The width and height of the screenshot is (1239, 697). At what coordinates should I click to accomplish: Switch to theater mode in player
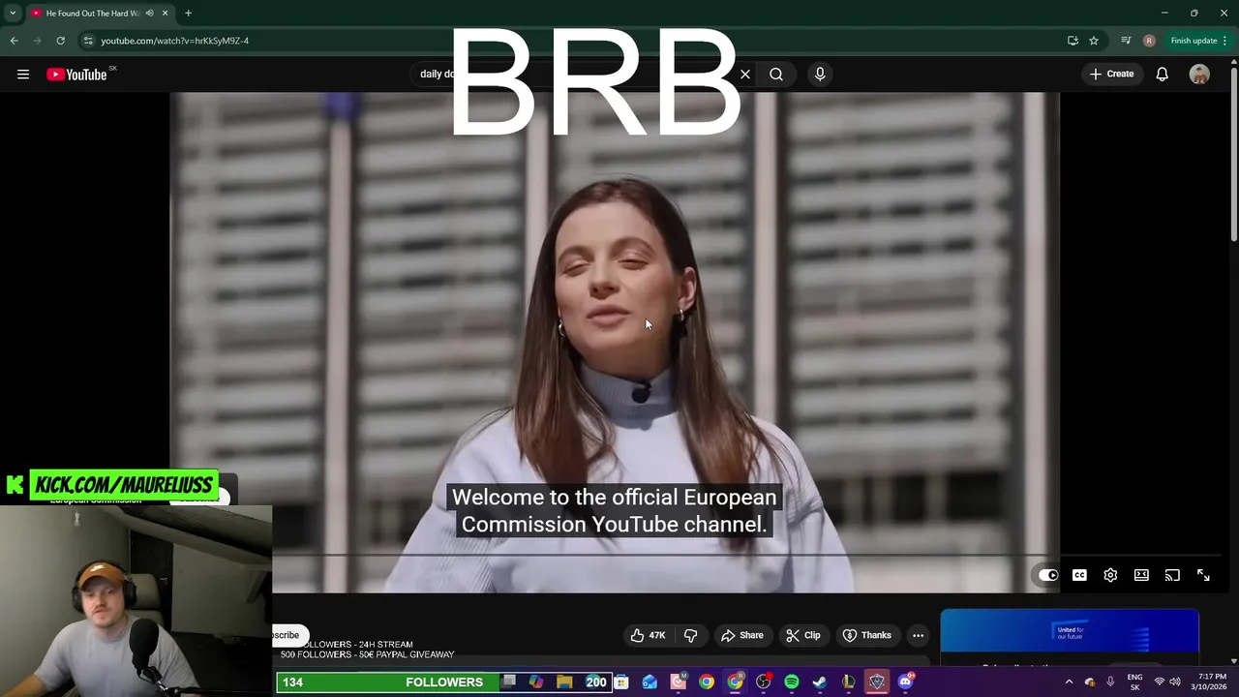click(x=1141, y=575)
